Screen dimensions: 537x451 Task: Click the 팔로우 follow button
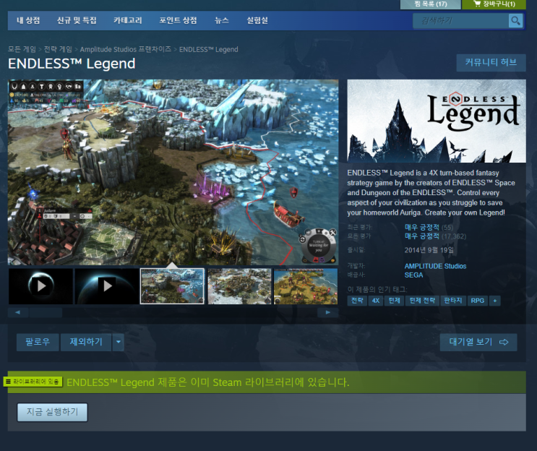point(38,342)
